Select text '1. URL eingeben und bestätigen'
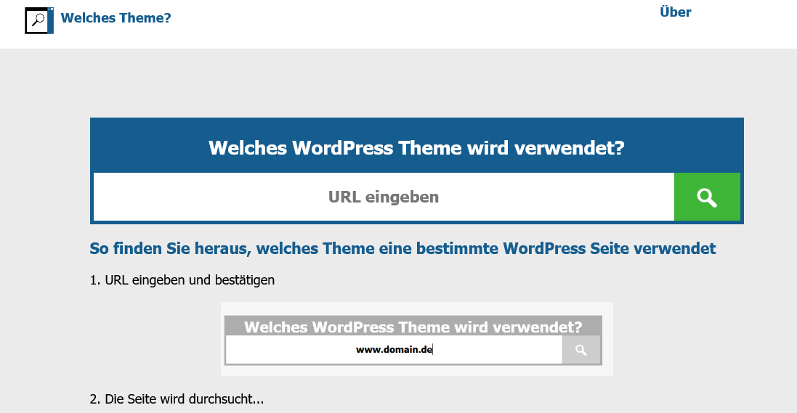Image resolution: width=797 pixels, height=413 pixels. coord(182,280)
